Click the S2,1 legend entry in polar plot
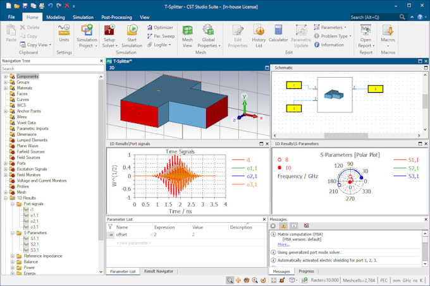Viewport: 430px width, 286px height. click(406, 169)
